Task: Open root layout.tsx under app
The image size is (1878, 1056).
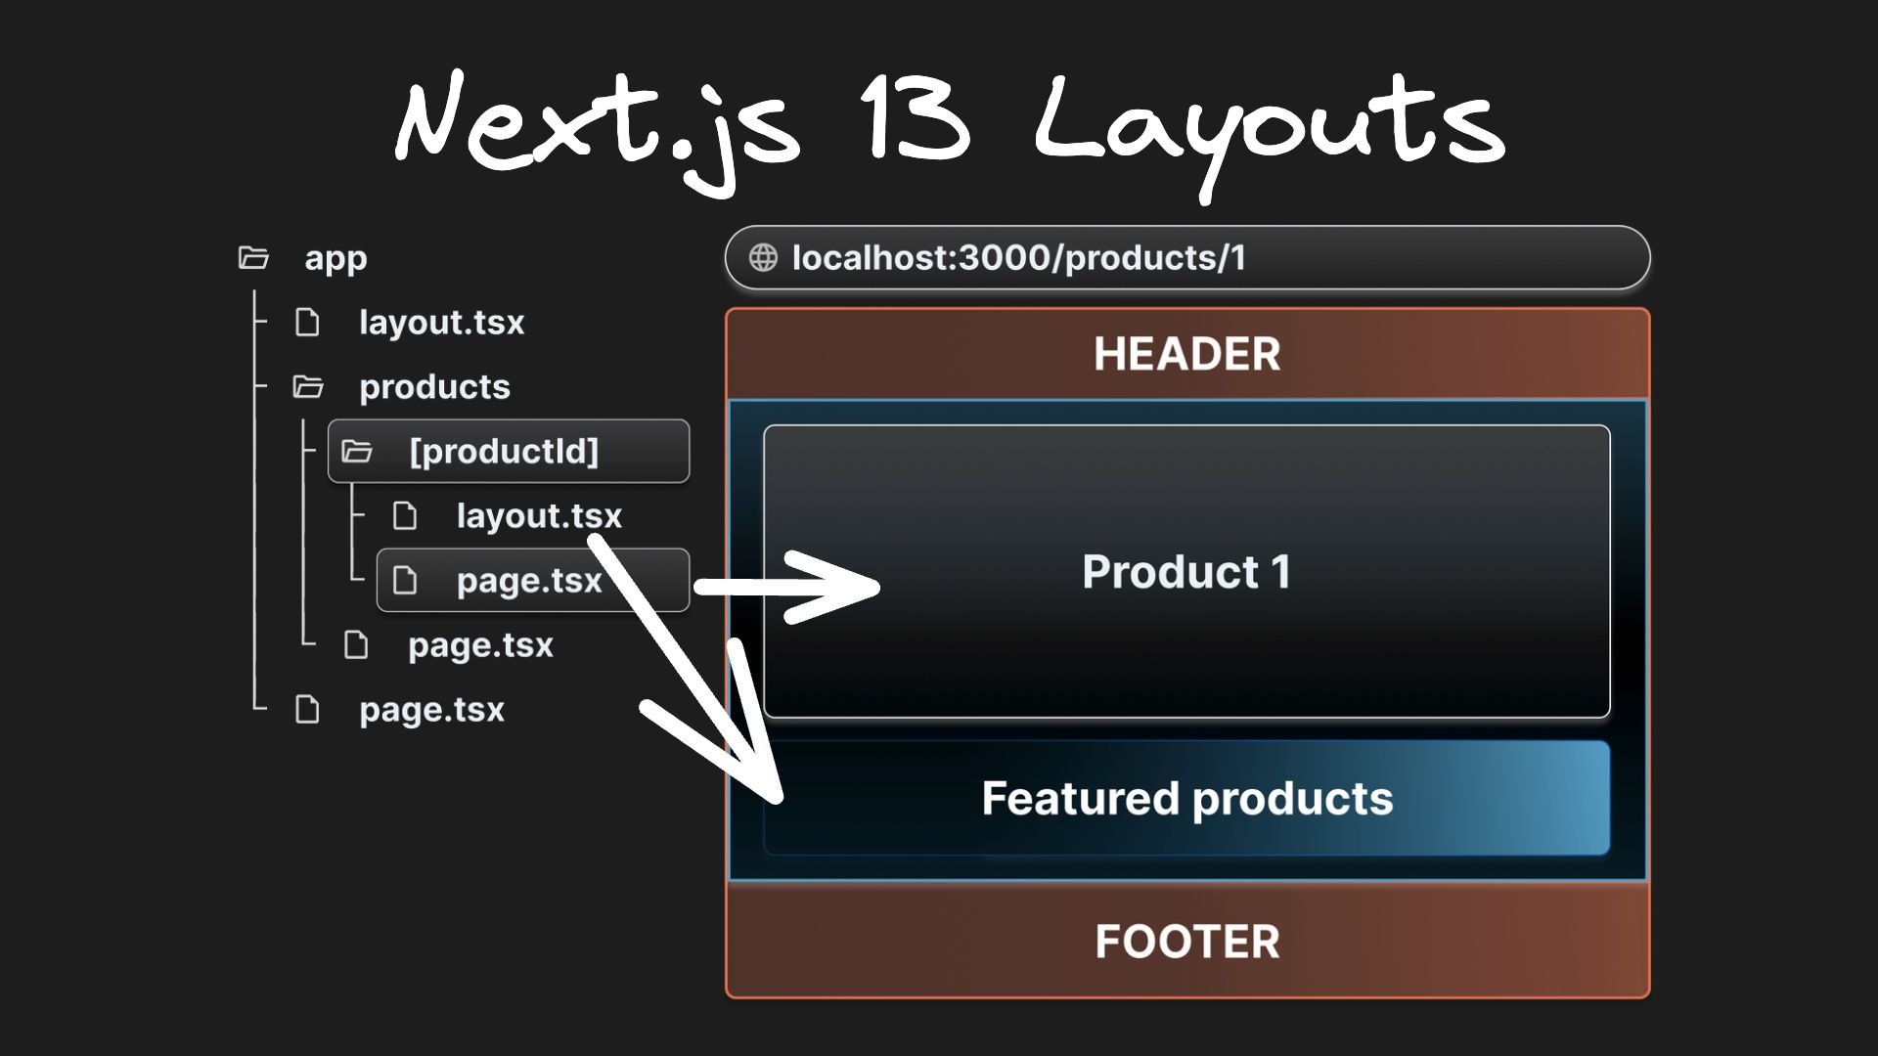Action: click(441, 323)
